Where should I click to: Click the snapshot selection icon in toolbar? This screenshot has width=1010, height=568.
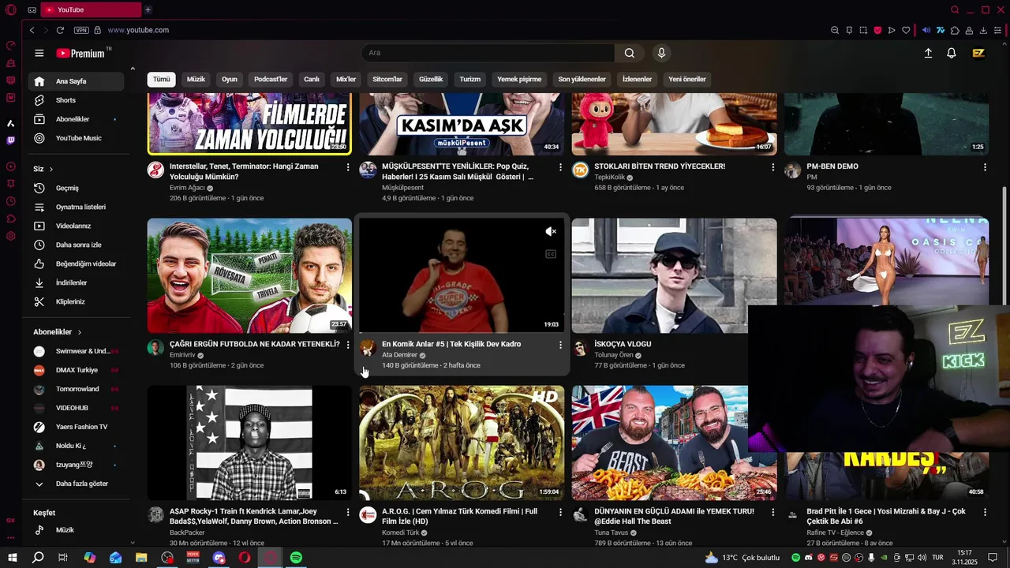tap(863, 30)
